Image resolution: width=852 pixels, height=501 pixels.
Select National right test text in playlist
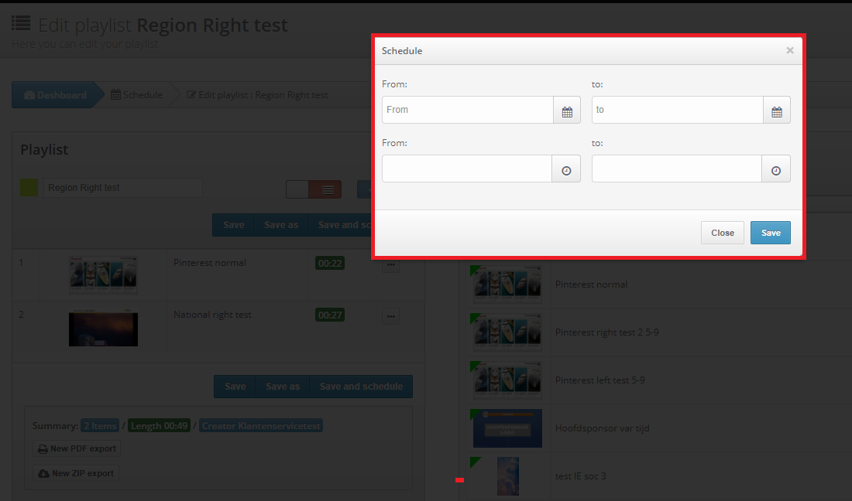(x=212, y=315)
